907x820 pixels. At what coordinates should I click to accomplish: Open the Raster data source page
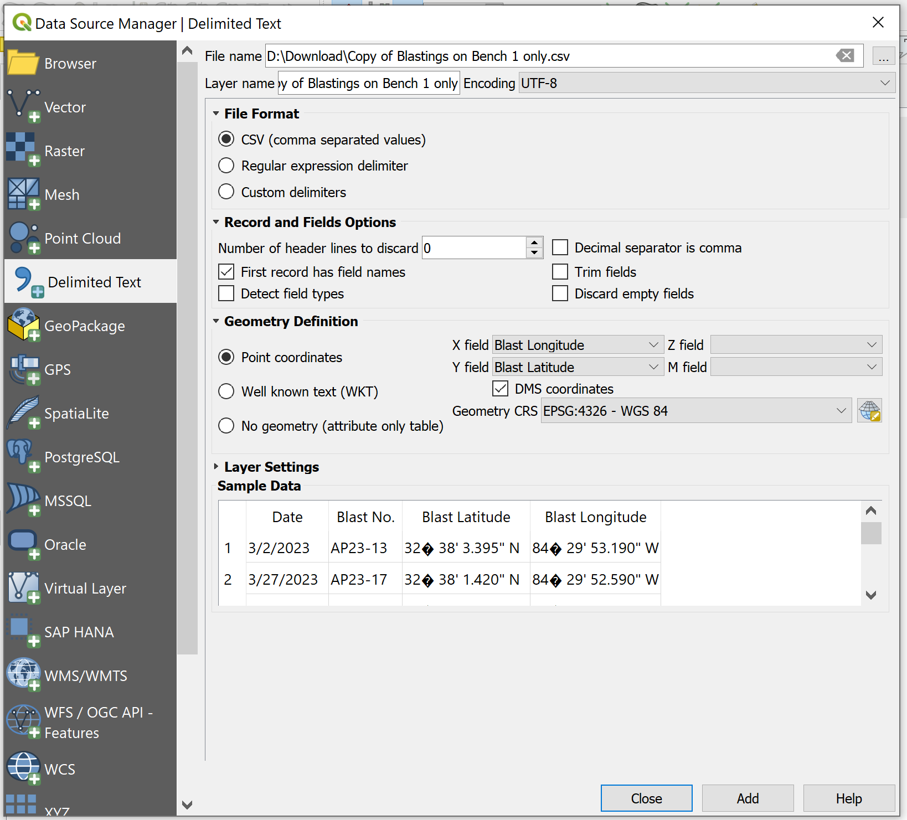coord(64,151)
